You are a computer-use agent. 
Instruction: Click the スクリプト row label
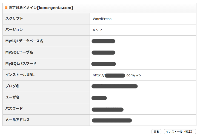[x=14, y=18]
